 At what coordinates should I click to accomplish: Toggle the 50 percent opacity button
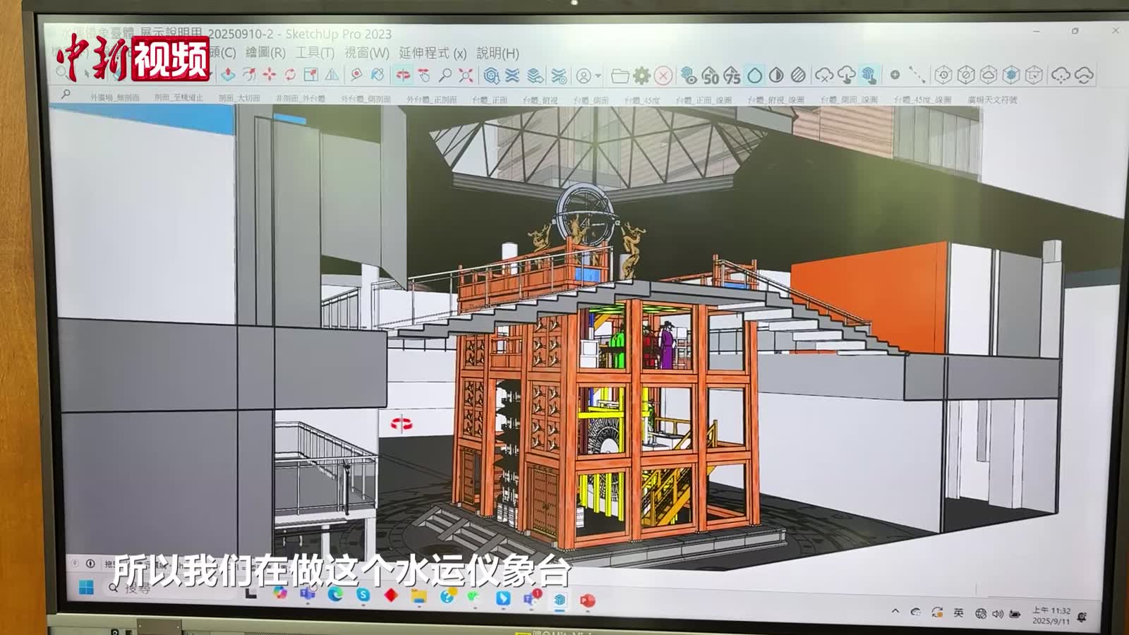711,75
